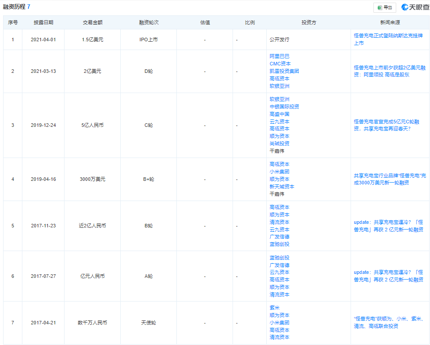Open 凯雷投资集团 investor link
This screenshot has height=345, width=430.
click(x=284, y=71)
